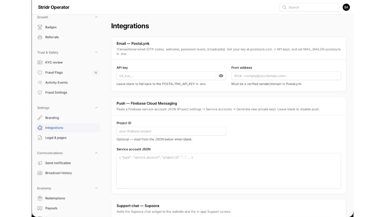
Task: Click the top Search box
Action: click(309, 7)
